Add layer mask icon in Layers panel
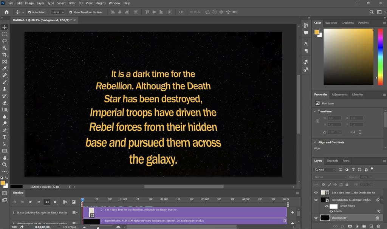Screen dimensions: 387x229 click(350, 226)
